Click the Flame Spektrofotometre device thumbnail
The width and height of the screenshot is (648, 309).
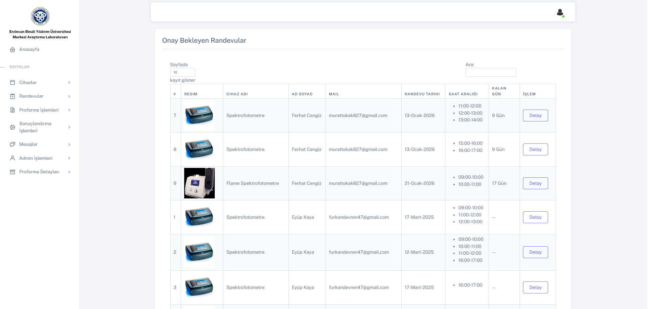coord(199,183)
